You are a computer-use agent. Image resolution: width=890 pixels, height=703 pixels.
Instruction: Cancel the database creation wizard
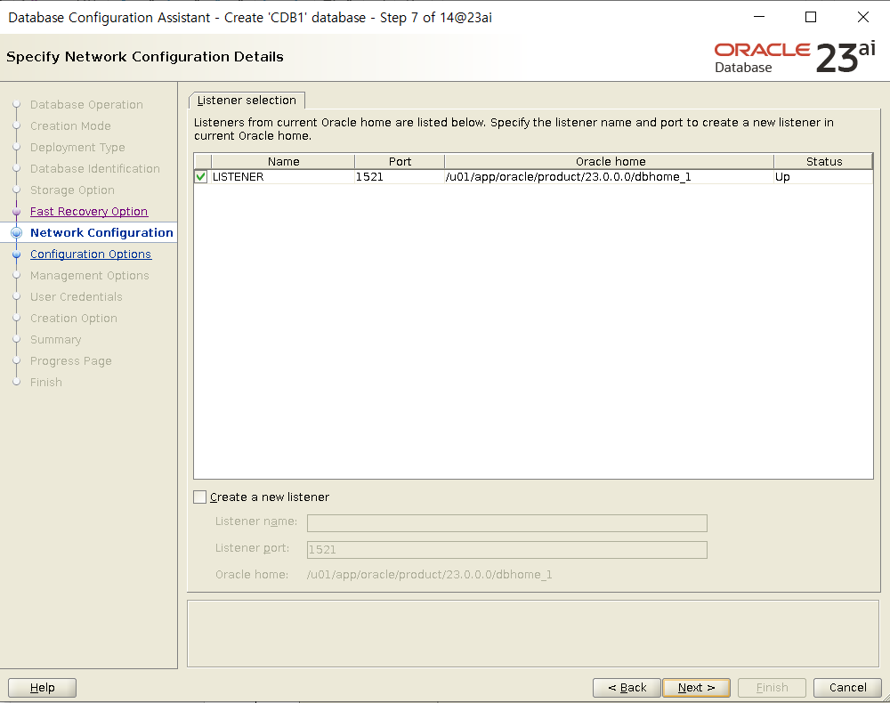click(x=847, y=688)
